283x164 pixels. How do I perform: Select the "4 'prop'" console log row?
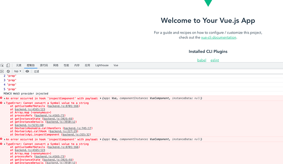click(141, 85)
